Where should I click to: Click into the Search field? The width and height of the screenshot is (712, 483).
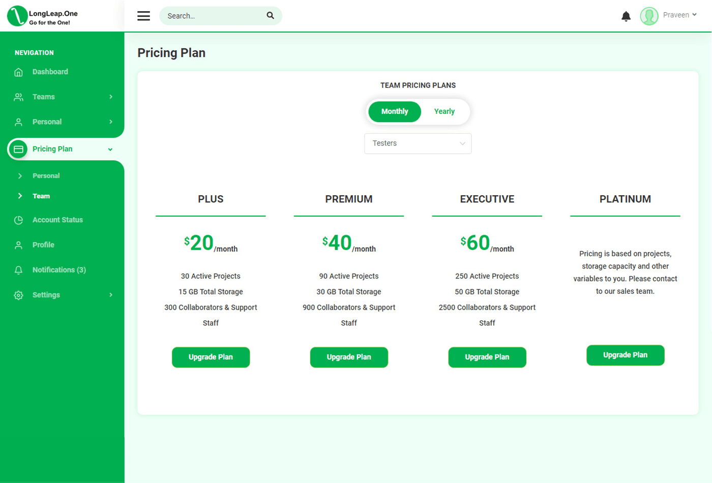214,16
